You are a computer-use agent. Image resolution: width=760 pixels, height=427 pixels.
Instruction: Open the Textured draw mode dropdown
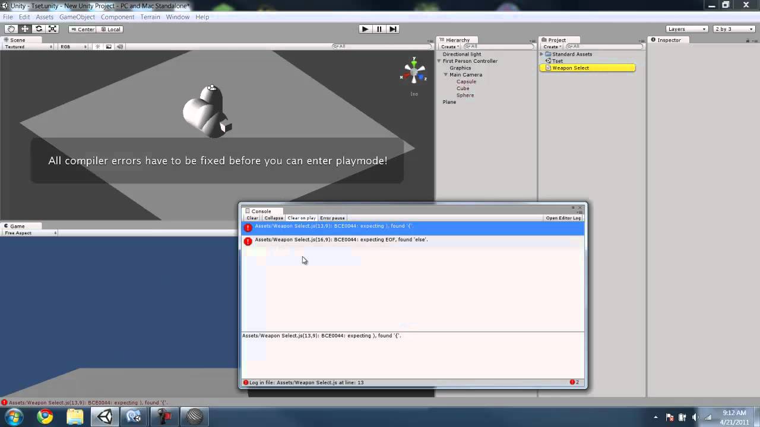click(x=28, y=46)
